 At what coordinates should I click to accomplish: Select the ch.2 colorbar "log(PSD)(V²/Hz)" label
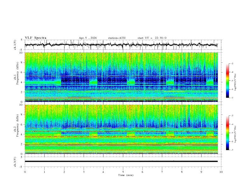[235, 134]
